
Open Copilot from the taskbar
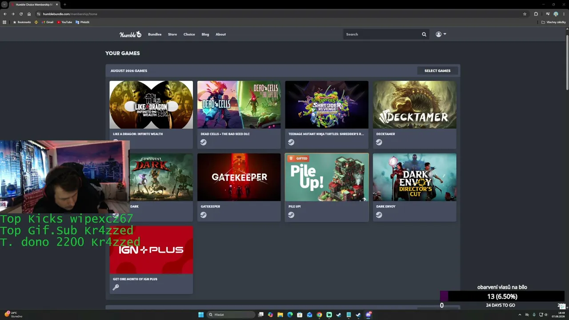270,315
